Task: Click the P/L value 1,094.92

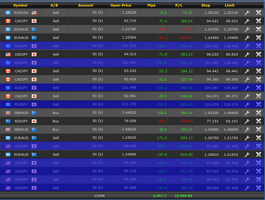Action: [185, 146]
